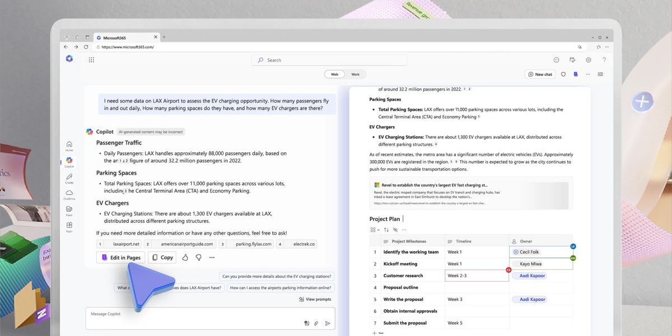Select the Proposal outline milestone cell
The height and width of the screenshot is (336, 672).
click(x=413, y=287)
